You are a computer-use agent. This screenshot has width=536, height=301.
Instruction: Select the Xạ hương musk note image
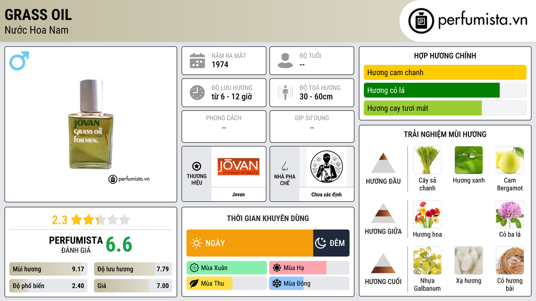(468, 260)
